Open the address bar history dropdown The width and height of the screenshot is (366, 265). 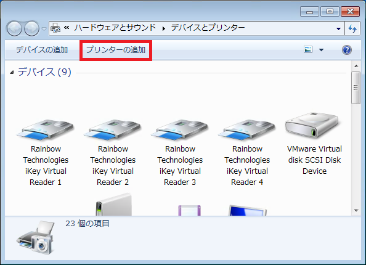click(338, 29)
